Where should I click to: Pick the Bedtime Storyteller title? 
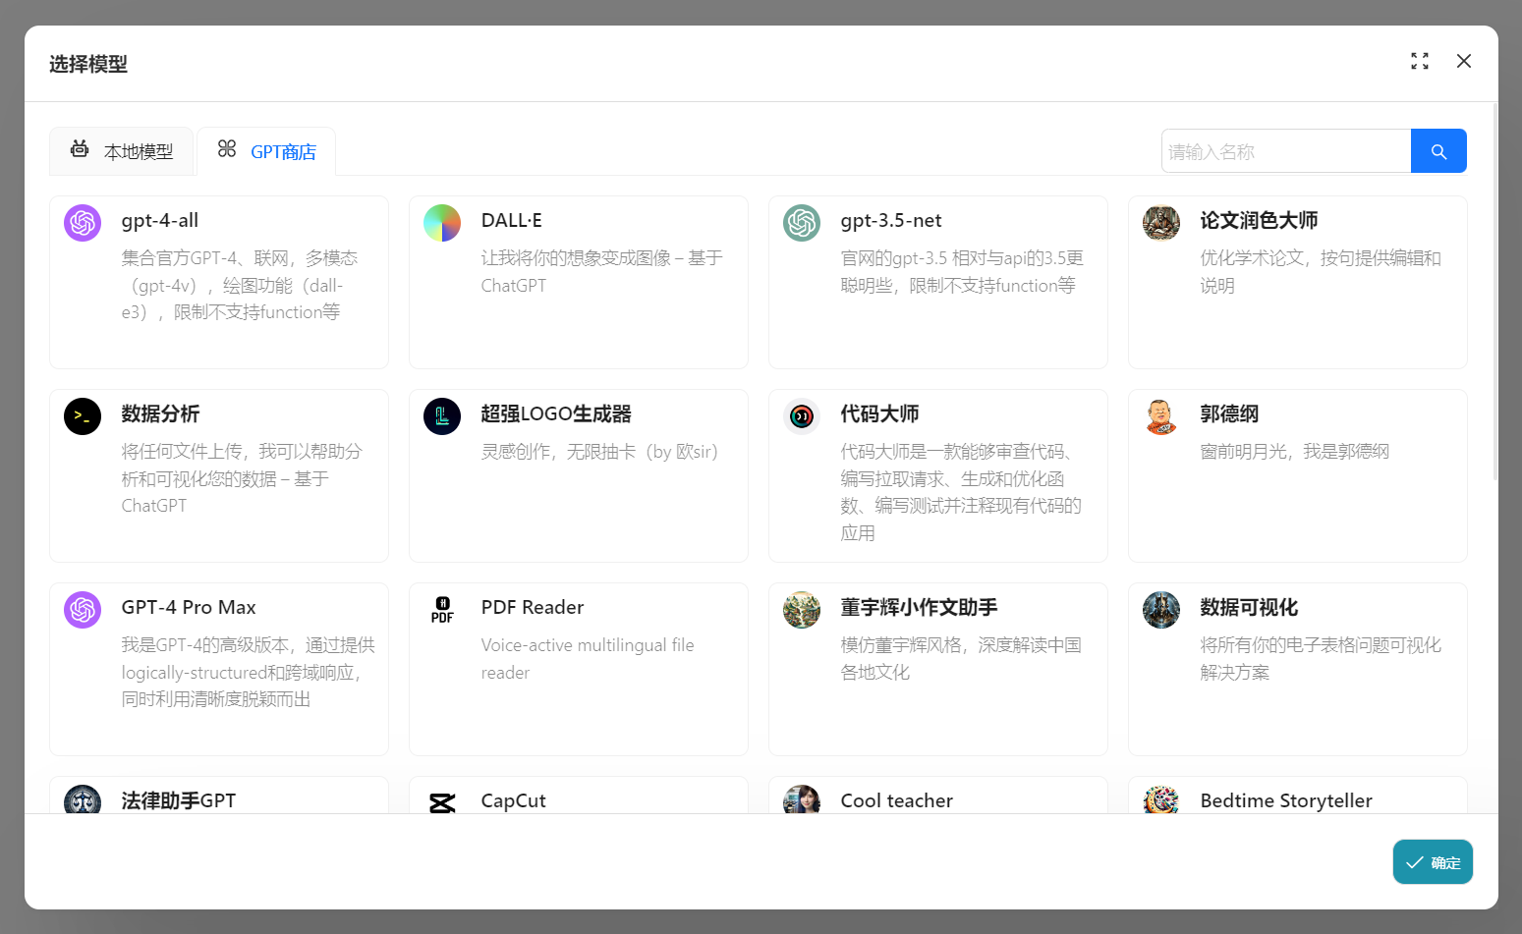click(1286, 801)
